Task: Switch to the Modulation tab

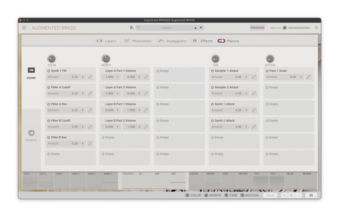Action: (137, 41)
